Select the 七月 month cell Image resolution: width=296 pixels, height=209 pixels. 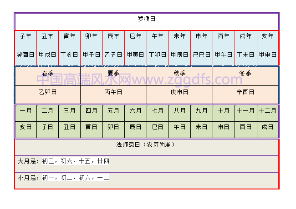pyautogui.click(x=158, y=113)
